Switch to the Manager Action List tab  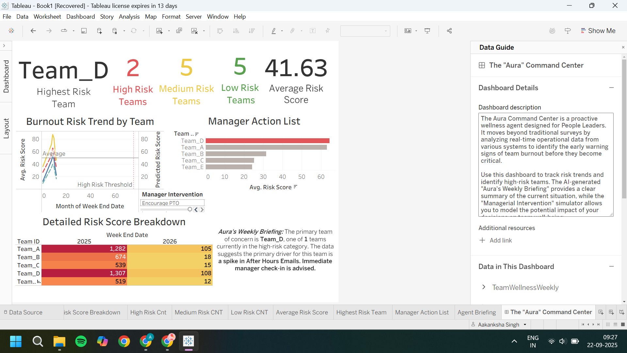pyautogui.click(x=422, y=312)
